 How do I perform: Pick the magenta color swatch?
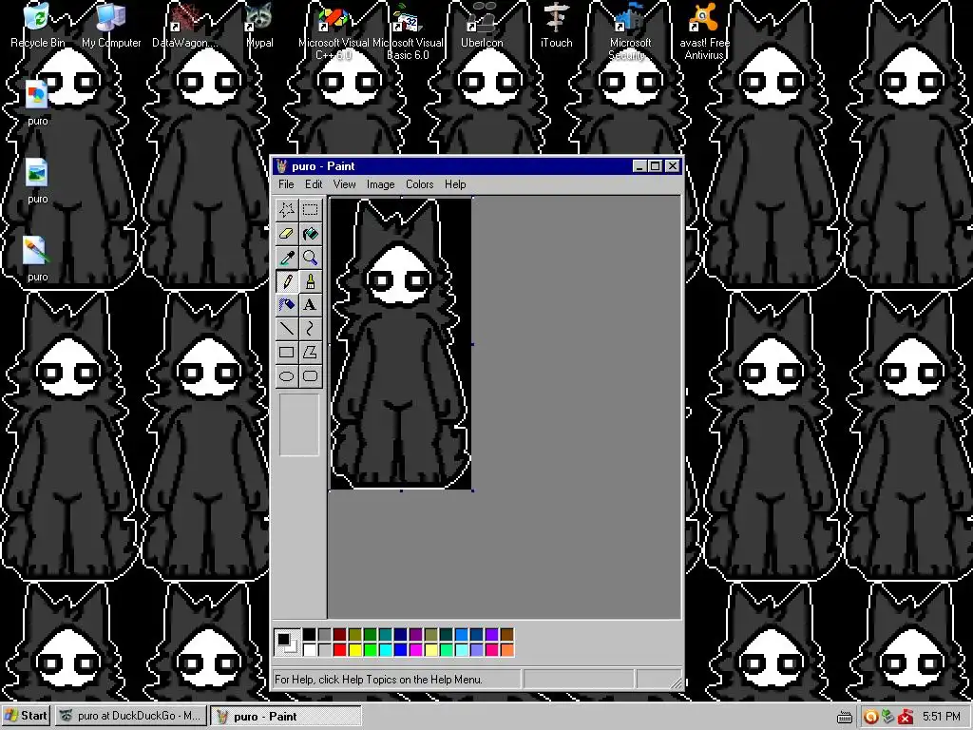pos(416,650)
